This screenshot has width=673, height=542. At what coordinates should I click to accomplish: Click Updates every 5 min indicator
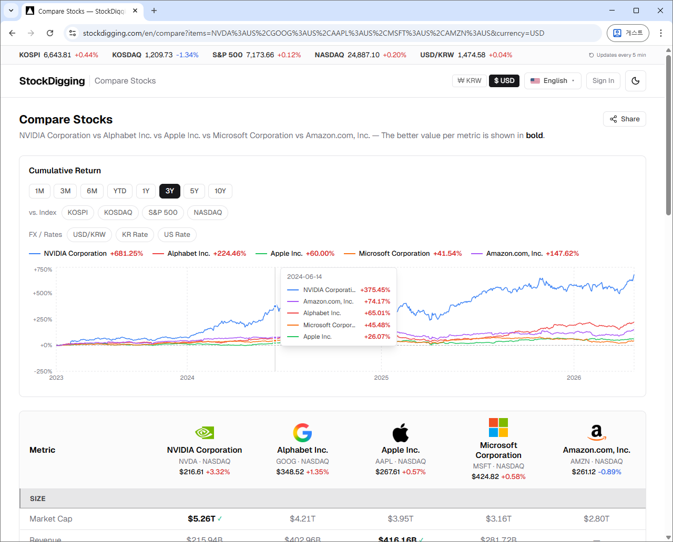point(617,55)
